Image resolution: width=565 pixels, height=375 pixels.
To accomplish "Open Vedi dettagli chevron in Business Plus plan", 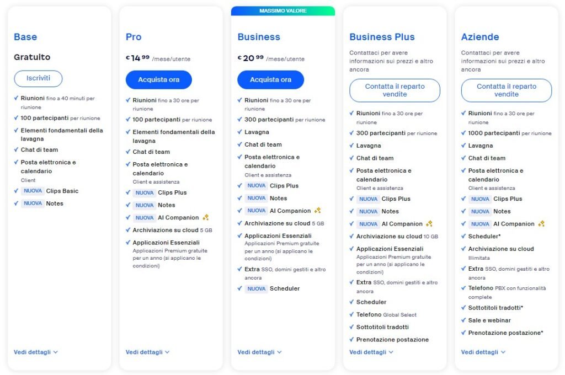I will click(x=391, y=352).
